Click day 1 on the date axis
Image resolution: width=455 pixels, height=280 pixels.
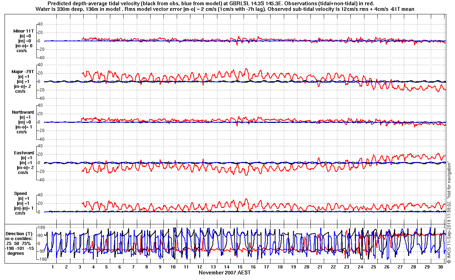pos(53,267)
